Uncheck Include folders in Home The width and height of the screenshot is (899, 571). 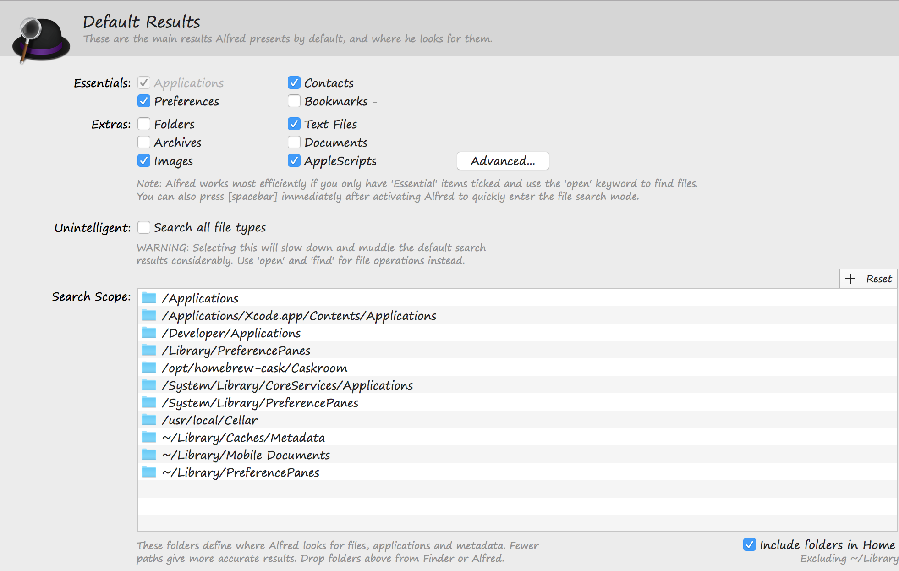(750, 544)
